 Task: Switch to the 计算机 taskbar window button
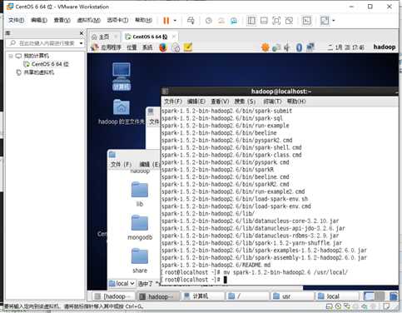[x=202, y=296]
